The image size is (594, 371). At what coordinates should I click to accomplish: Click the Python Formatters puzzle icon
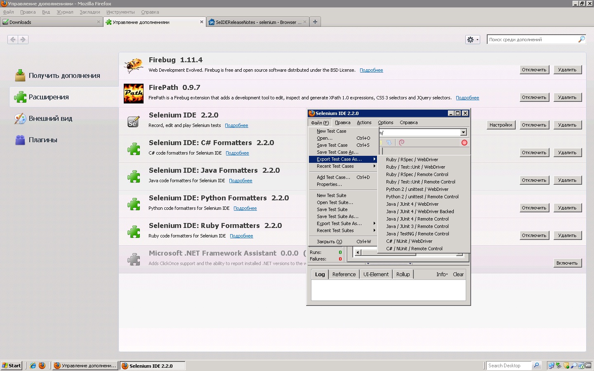134,204
